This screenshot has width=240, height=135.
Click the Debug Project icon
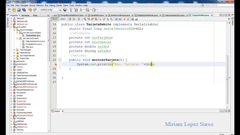(87, 10)
